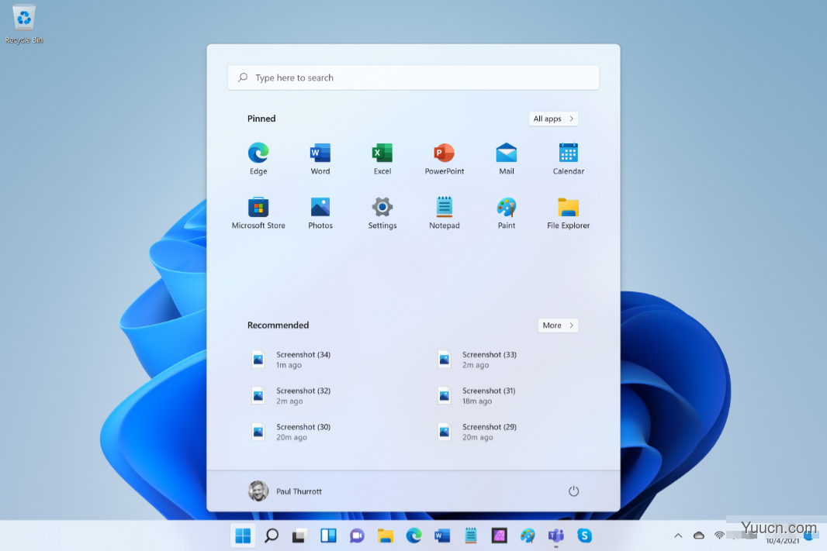Open Search from the taskbar
The width and height of the screenshot is (827, 551).
[x=271, y=536]
